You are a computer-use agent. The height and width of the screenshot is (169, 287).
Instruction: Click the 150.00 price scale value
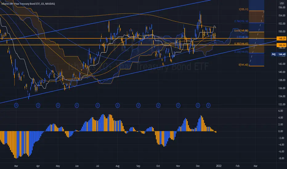pyautogui.click(x=282, y=31)
